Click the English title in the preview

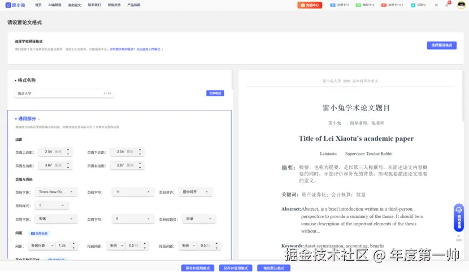pos(356,139)
